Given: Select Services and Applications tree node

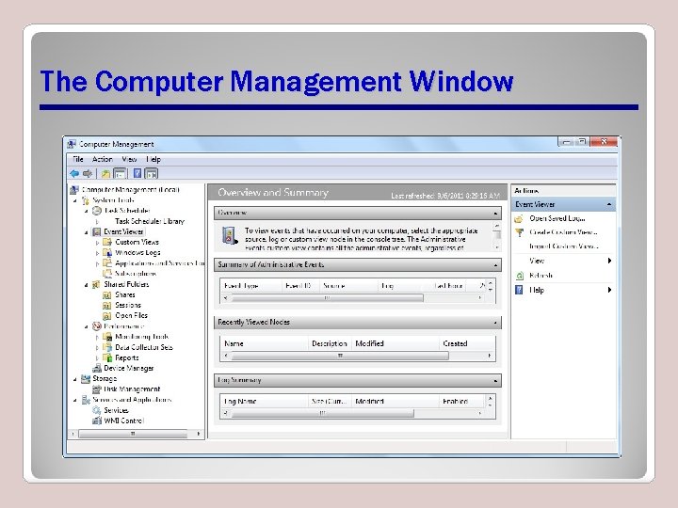Looking at the screenshot, I should pyautogui.click(x=132, y=400).
